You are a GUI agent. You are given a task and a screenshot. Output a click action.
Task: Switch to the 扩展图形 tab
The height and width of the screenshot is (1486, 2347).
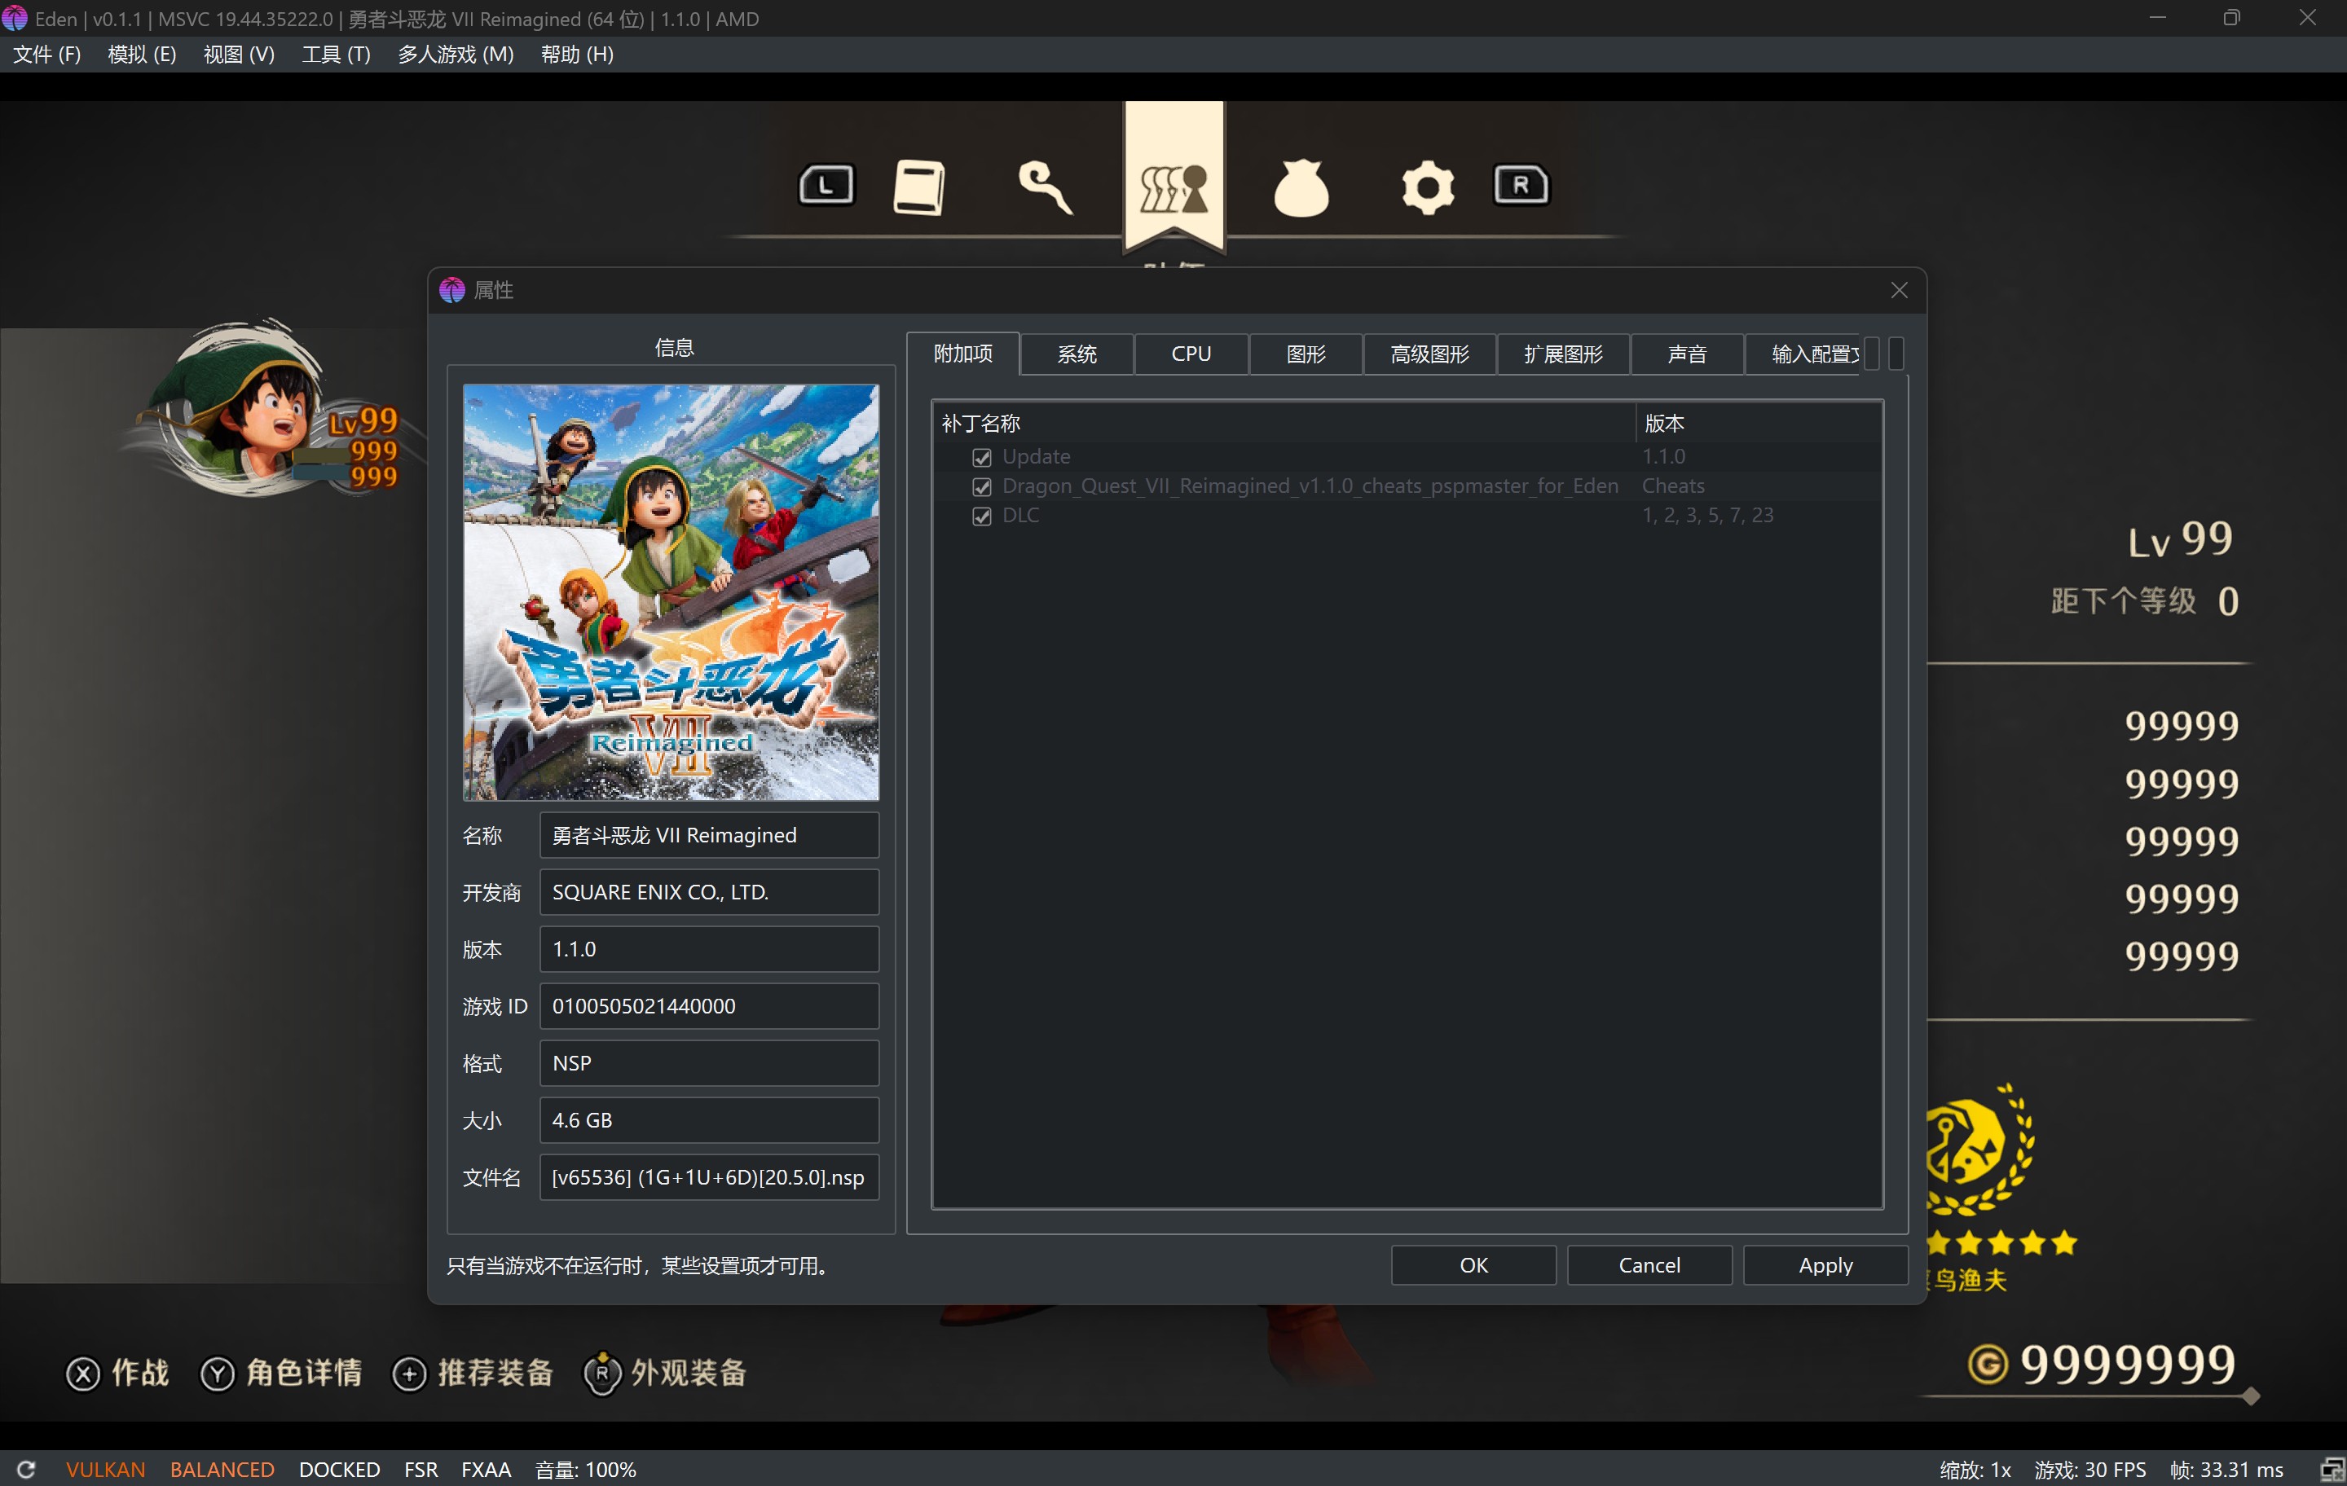[x=1562, y=354]
